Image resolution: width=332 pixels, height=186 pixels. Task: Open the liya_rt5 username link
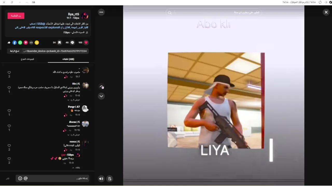point(74,14)
